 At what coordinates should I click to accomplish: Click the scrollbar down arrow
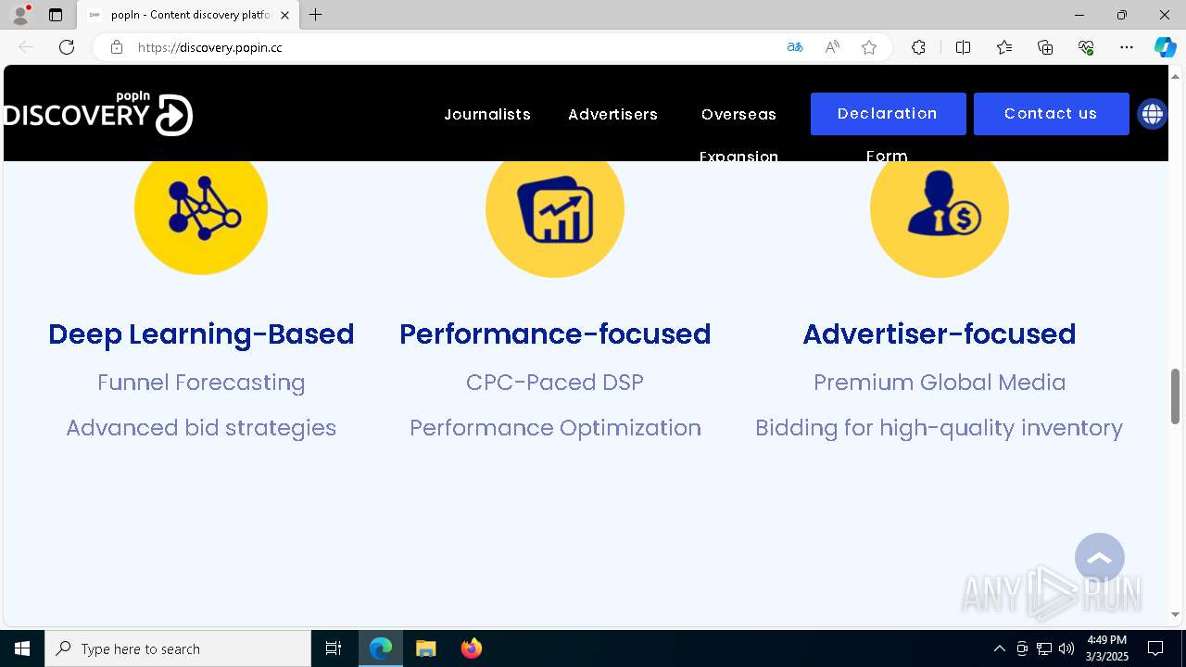point(1176,614)
